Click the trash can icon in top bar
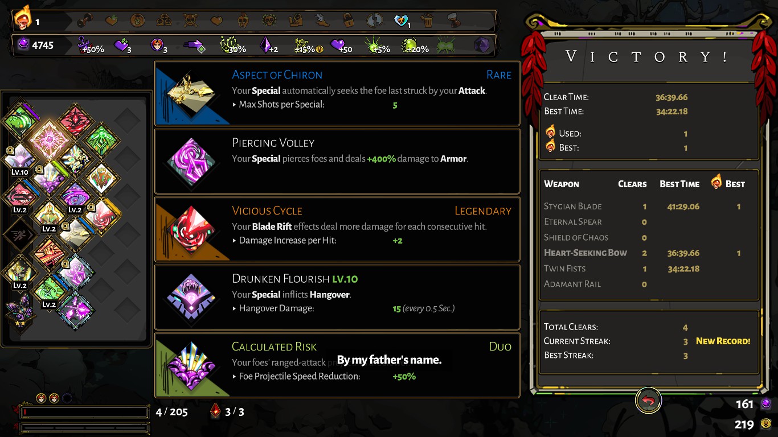Viewport: 778px width, 437px height. [427, 22]
